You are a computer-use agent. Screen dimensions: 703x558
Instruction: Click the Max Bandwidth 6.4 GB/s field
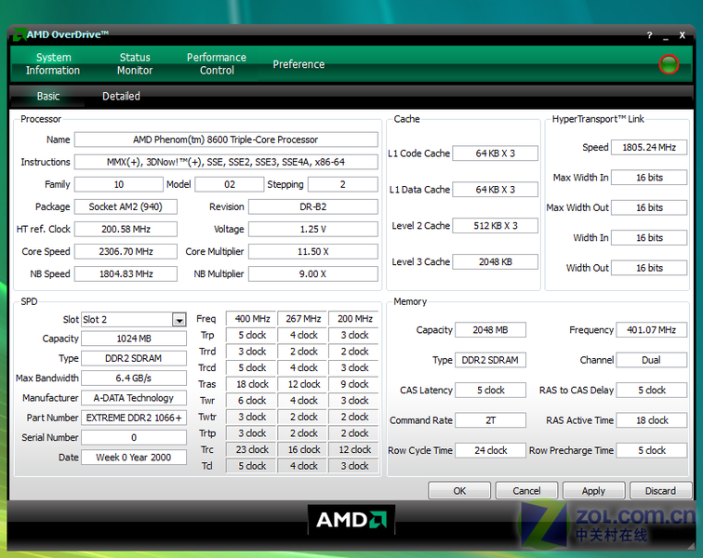(134, 378)
